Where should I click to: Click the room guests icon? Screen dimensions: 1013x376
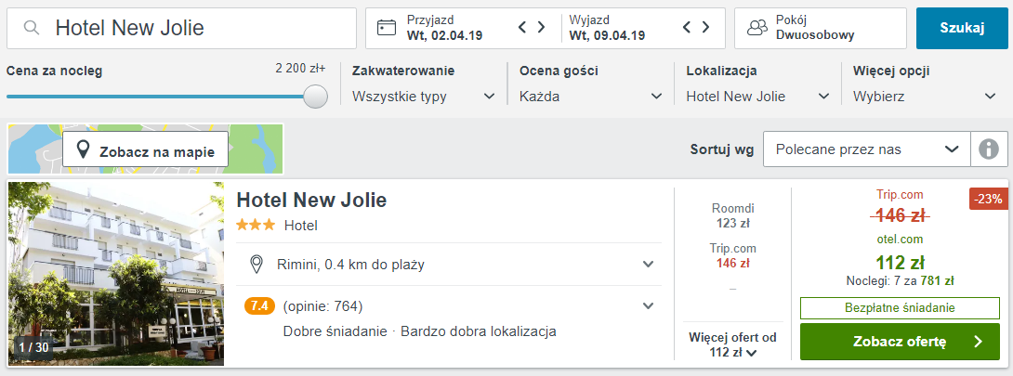pos(756,28)
